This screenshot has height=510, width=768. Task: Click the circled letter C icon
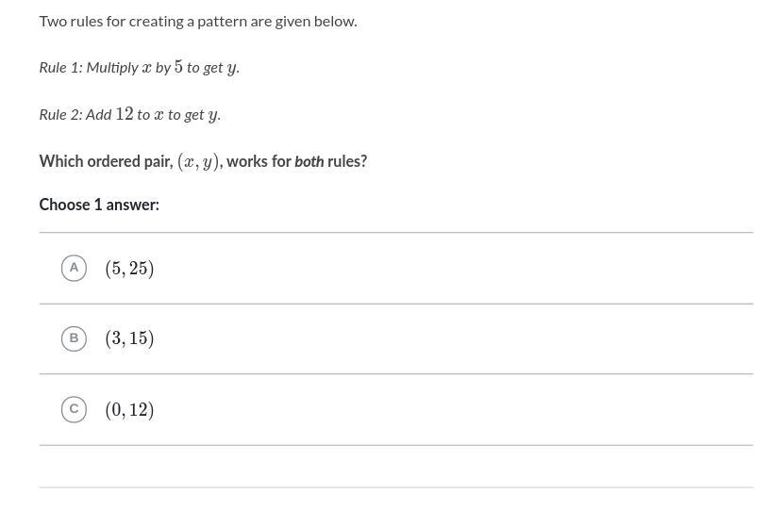(x=74, y=409)
